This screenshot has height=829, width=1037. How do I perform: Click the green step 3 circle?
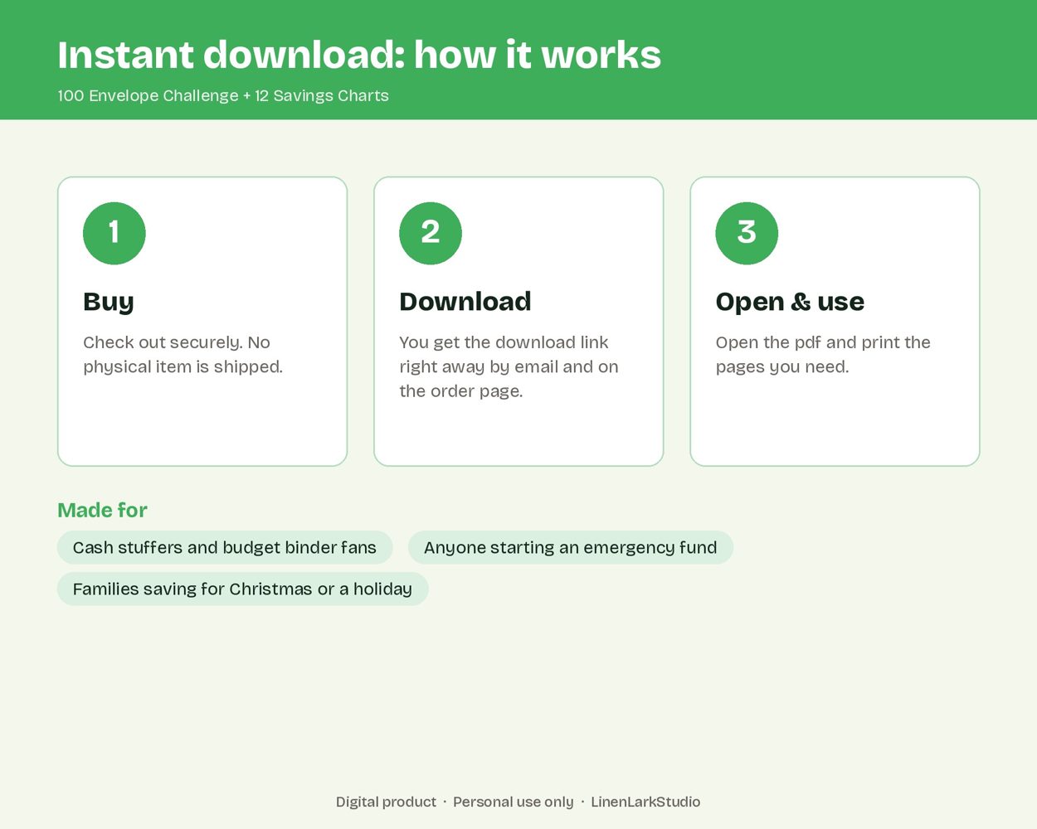coord(747,233)
